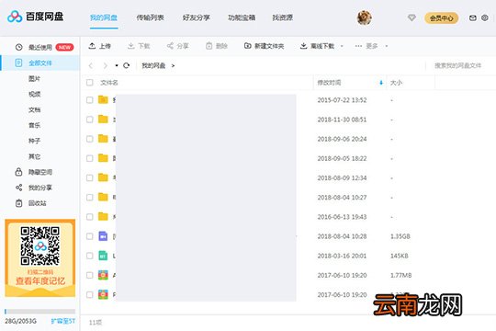Navigate back with the left arrow
Viewport: 496px width, 331px height.
91,65
